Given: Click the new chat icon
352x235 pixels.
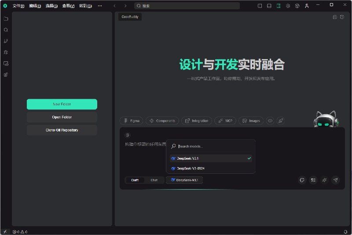Looking at the screenshot, I should point(335,17).
